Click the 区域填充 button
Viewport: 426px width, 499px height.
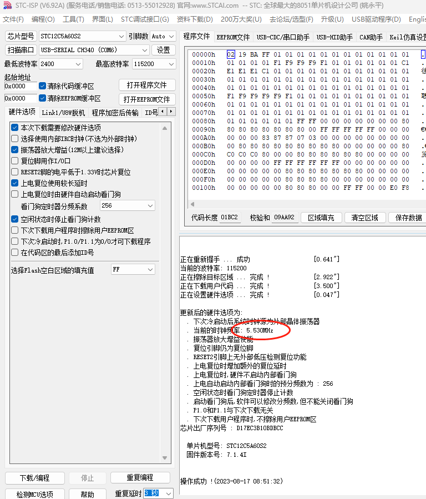tap(321, 218)
